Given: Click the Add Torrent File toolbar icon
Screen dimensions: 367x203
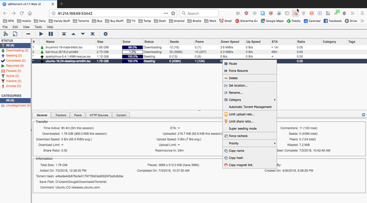Looking at the screenshot, I should (x=15, y=34).
